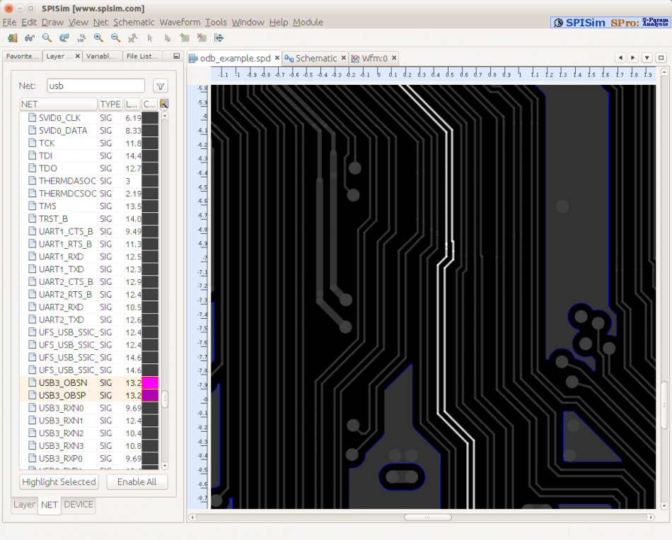Click the pan/move arrows toolbar icon
The width and height of the screenshot is (672, 540).
coord(219,37)
